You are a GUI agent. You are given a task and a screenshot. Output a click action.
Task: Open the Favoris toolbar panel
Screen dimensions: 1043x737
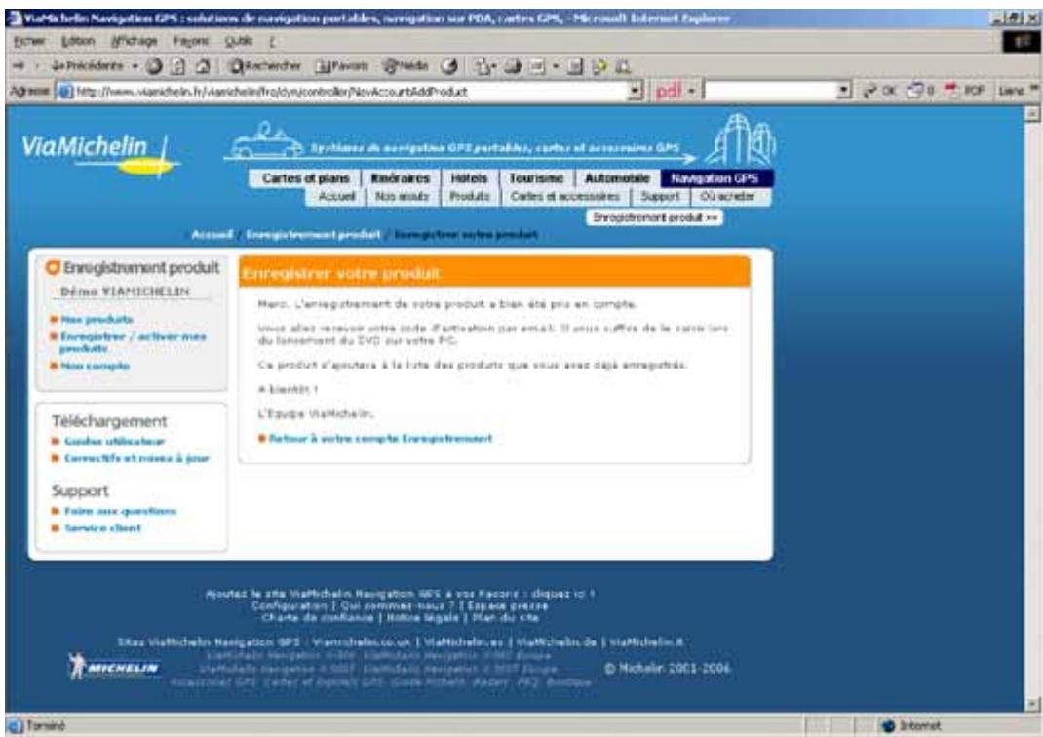coord(342,66)
